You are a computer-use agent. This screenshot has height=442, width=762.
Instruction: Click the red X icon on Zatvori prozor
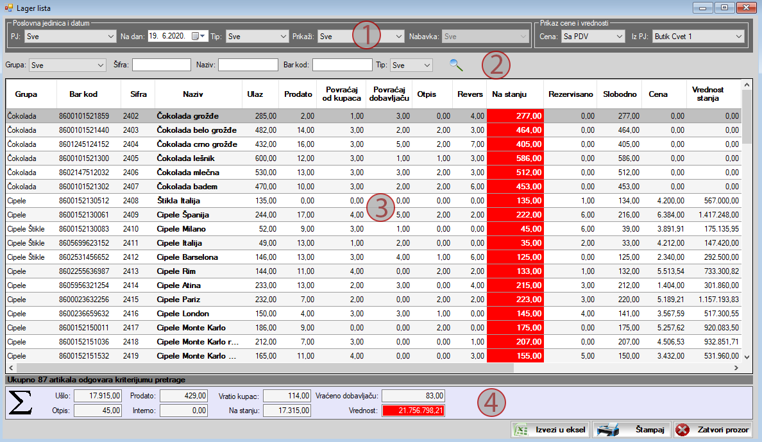(x=683, y=430)
